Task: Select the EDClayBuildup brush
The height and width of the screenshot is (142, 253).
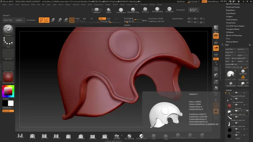Action: pos(157,10)
